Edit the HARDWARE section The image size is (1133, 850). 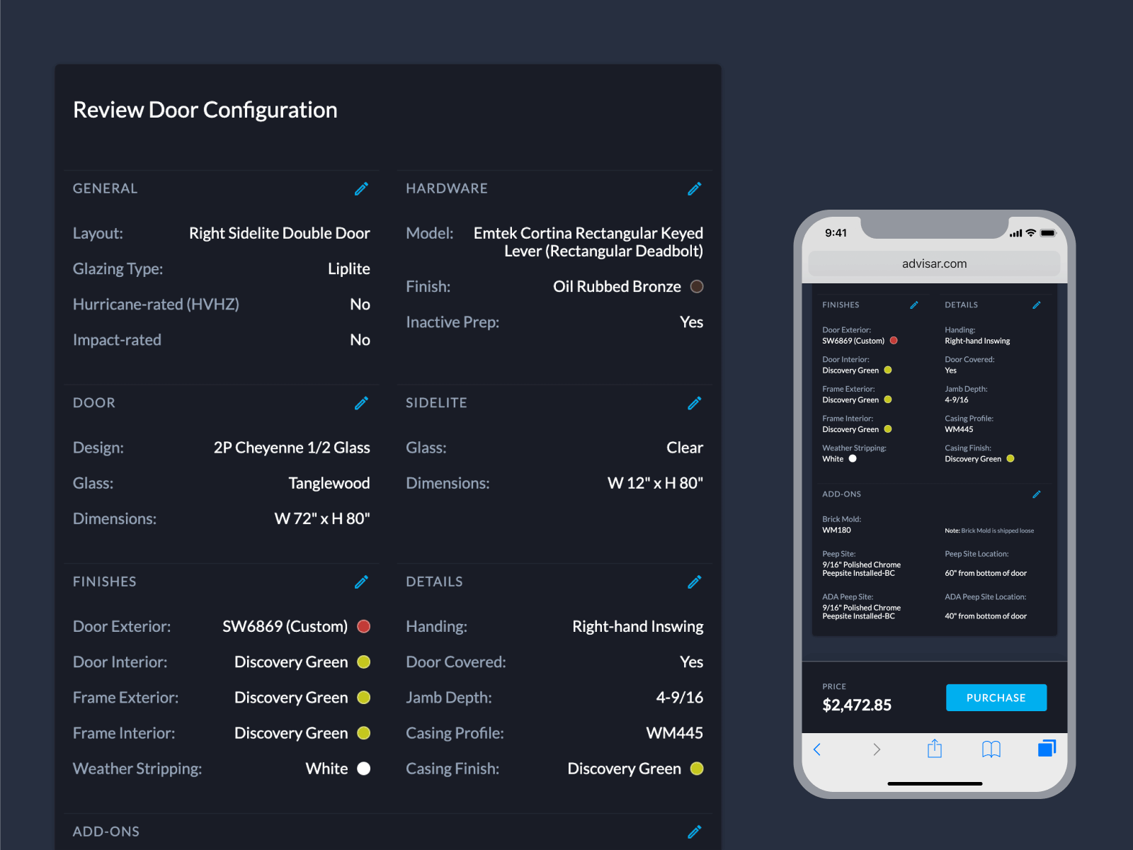[x=694, y=188]
